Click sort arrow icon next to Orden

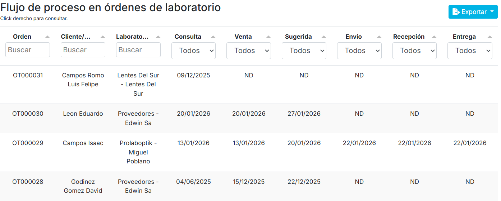pos(47,37)
